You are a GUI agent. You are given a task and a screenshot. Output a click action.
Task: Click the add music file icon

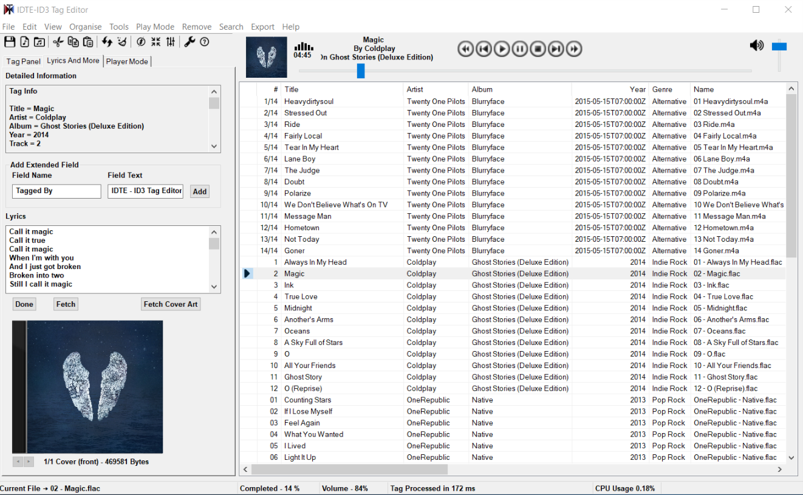(24, 42)
